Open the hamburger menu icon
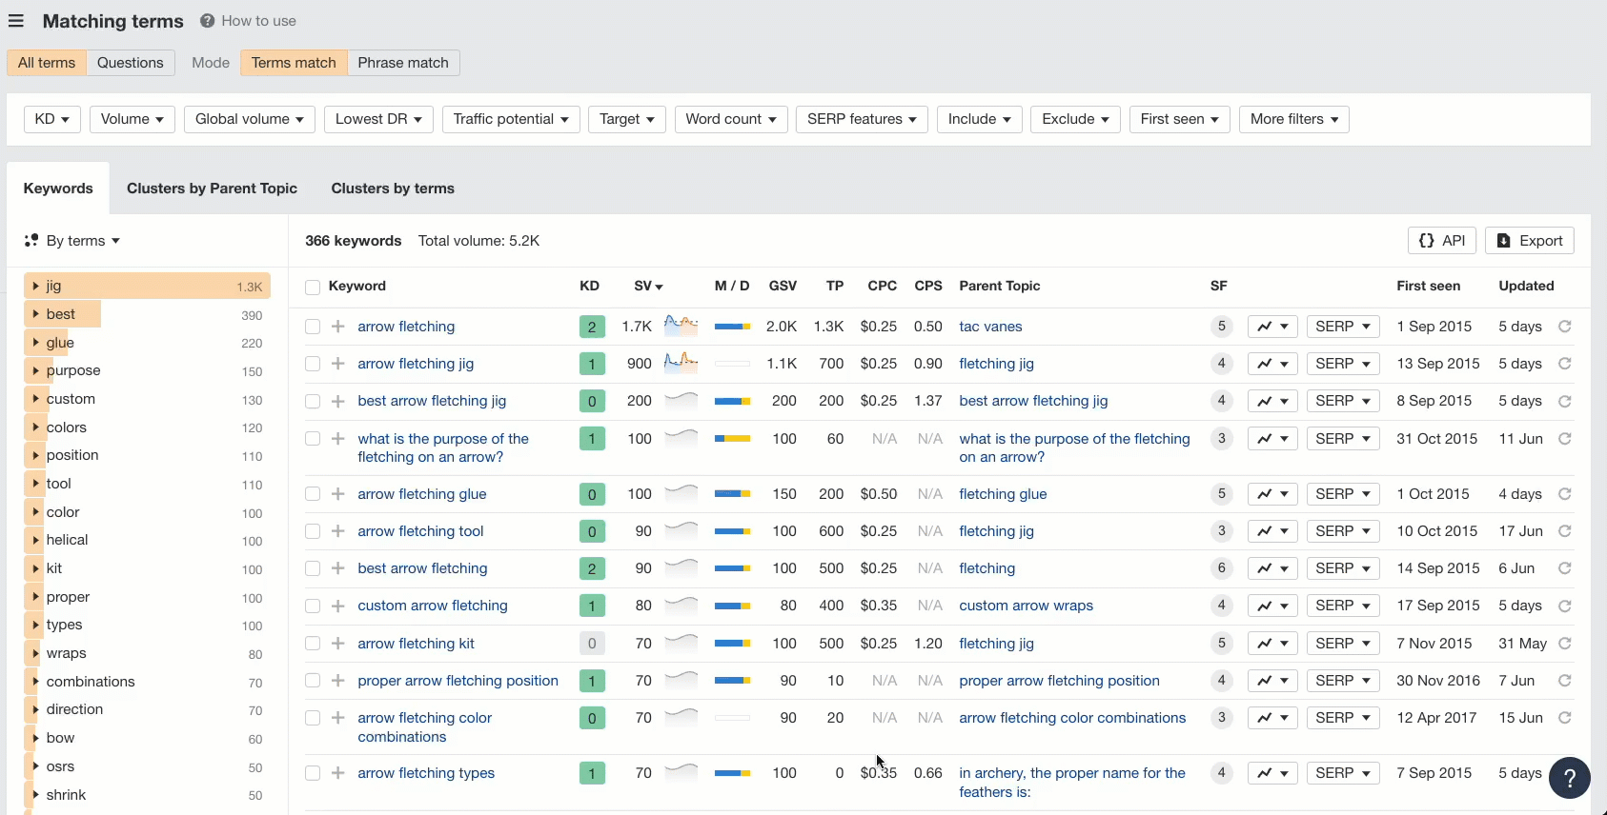Image resolution: width=1607 pixels, height=815 pixels. [x=16, y=21]
